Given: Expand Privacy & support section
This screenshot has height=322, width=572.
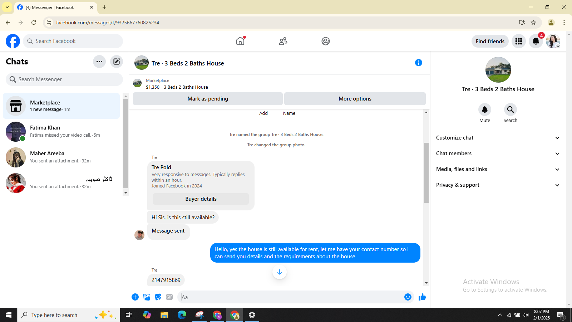Looking at the screenshot, I should click(x=498, y=185).
